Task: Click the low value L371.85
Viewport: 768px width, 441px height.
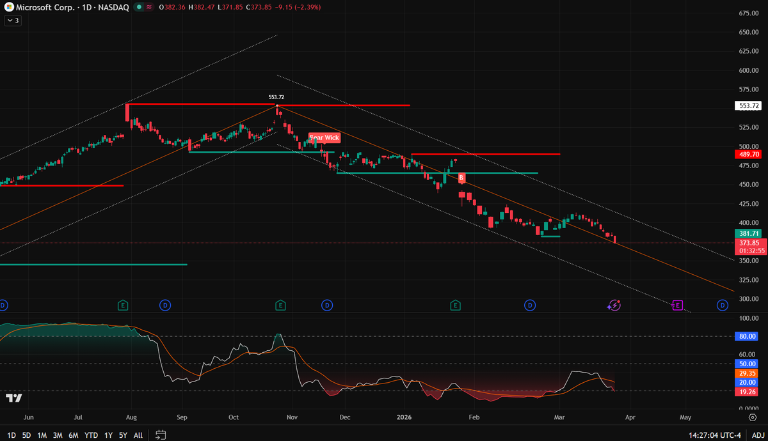Action: [231, 8]
